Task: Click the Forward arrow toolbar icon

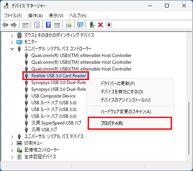Action: 14,25
